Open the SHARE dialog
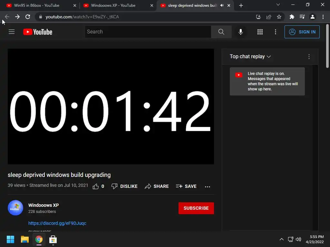This screenshot has width=330, height=247. tap(157, 186)
